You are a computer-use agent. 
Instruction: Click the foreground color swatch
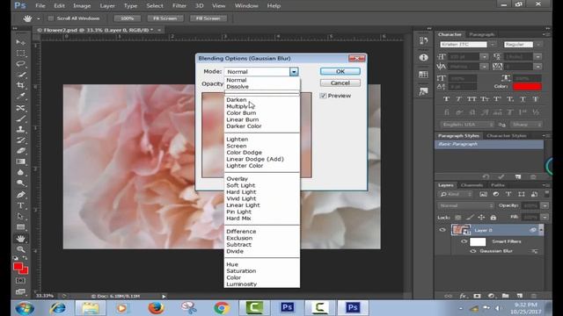pyautogui.click(x=18, y=267)
